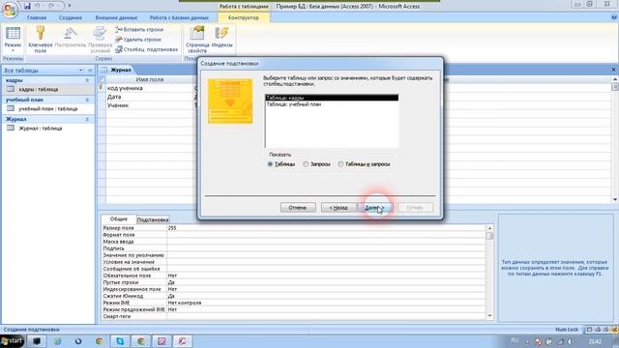The height and width of the screenshot is (348, 619).
Task: Select the Запросы radio button
Action: [306, 164]
